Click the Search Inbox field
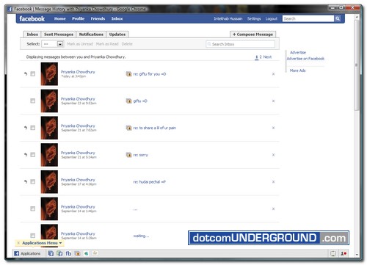This screenshot has height=265, width=367. click(240, 44)
